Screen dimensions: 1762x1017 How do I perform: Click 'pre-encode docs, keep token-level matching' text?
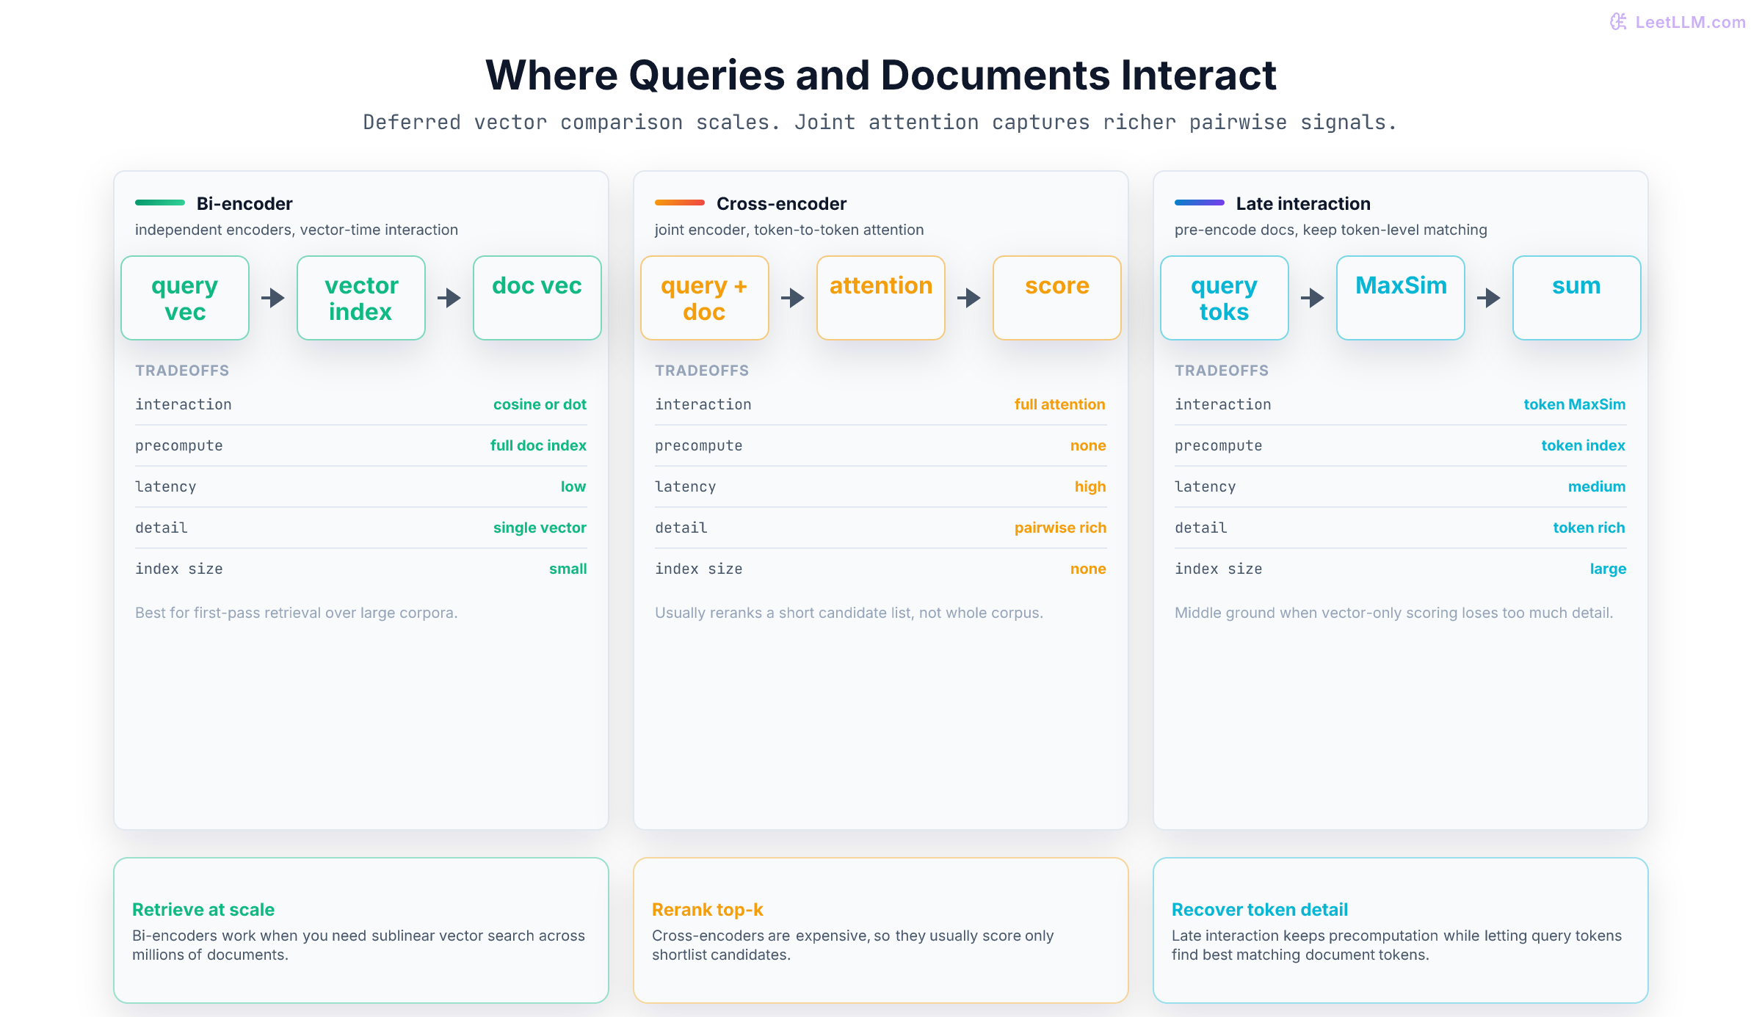[1331, 230]
